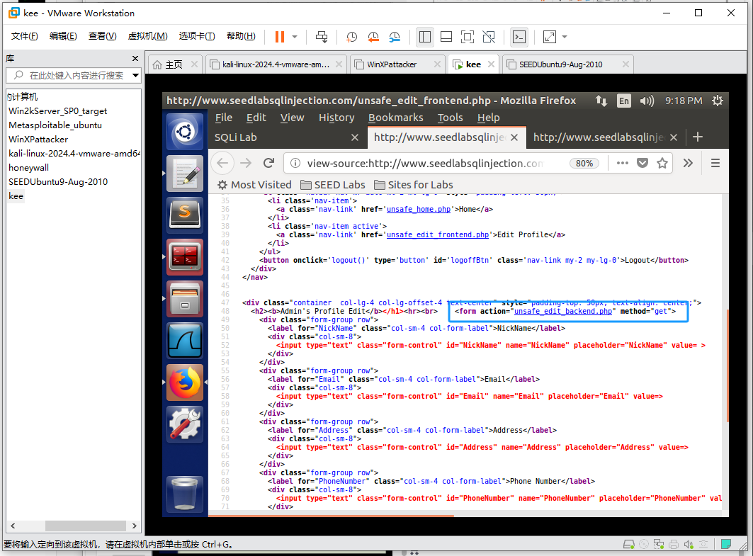The height and width of the screenshot is (556, 753).
Task: Select Metasploitable_ubuntu in the library
Action: coord(55,125)
